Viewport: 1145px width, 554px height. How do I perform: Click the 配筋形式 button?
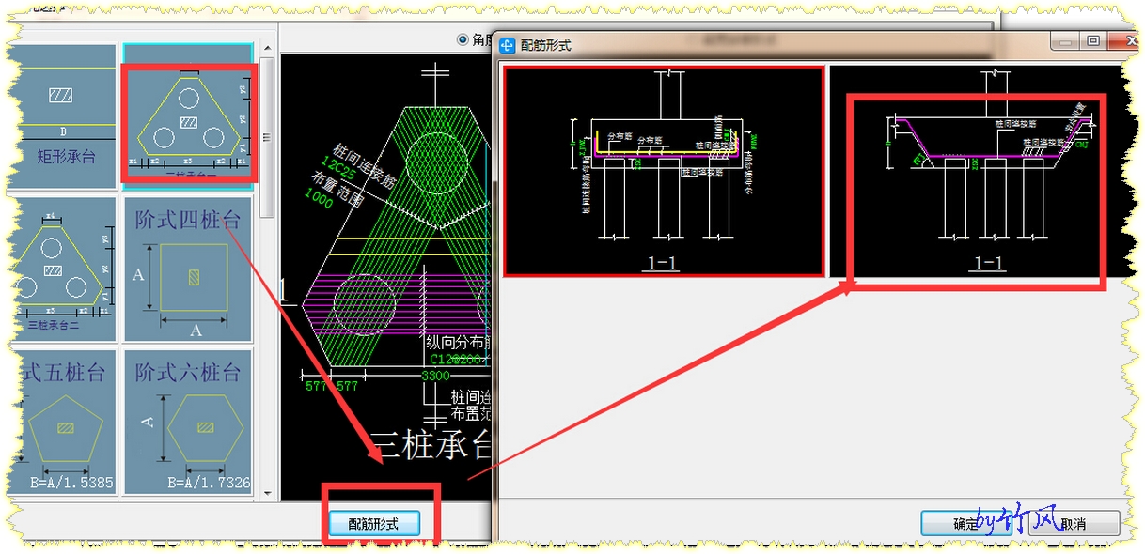tap(373, 524)
